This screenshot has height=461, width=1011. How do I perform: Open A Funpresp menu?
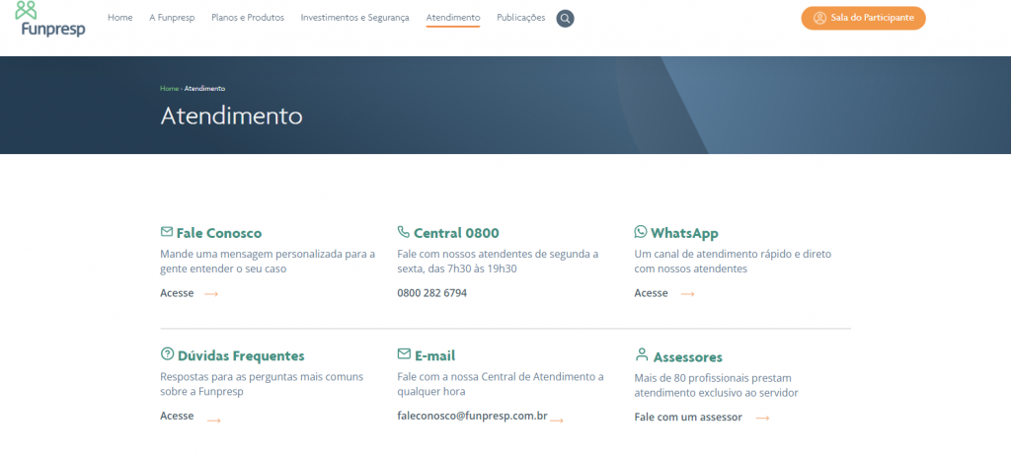(172, 18)
